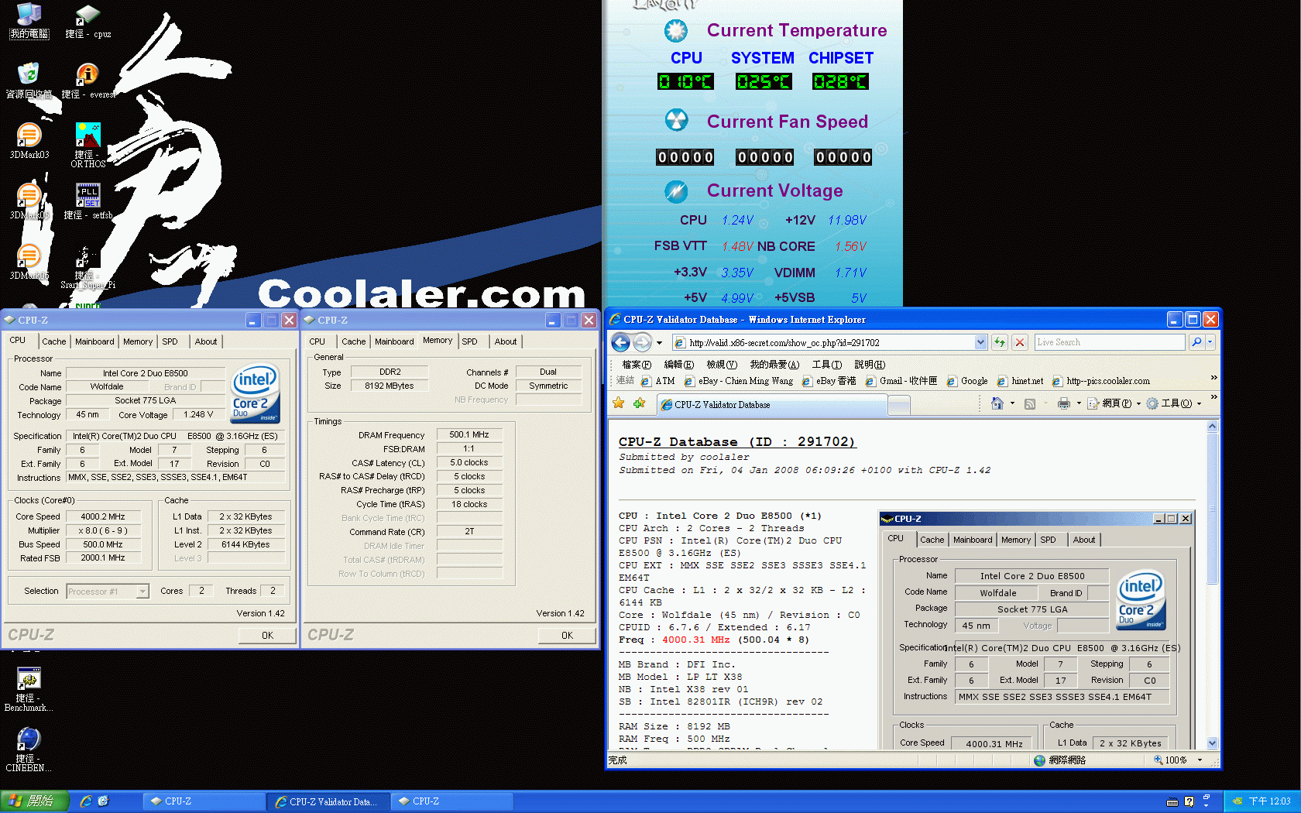Open the cpuz shortcut on desktop

coord(88,21)
